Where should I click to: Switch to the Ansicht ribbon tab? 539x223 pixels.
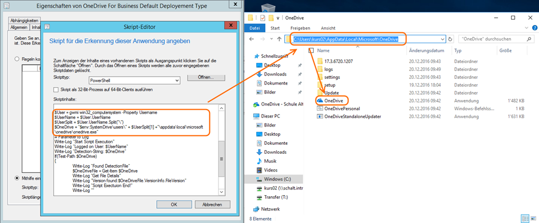[328, 28]
